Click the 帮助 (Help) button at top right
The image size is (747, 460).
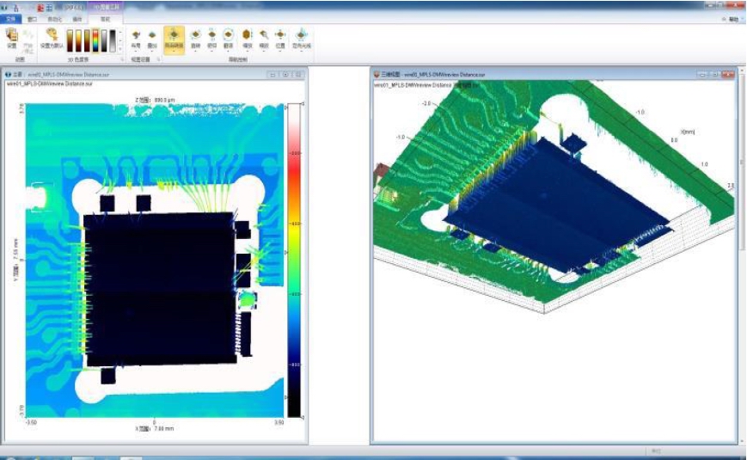pyautogui.click(x=732, y=19)
